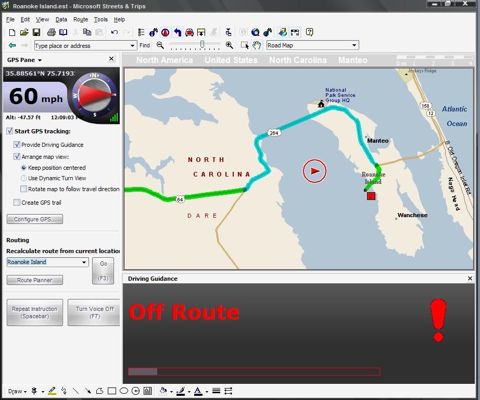
Task: Close the Driving Guidance pane
Action: point(470,279)
